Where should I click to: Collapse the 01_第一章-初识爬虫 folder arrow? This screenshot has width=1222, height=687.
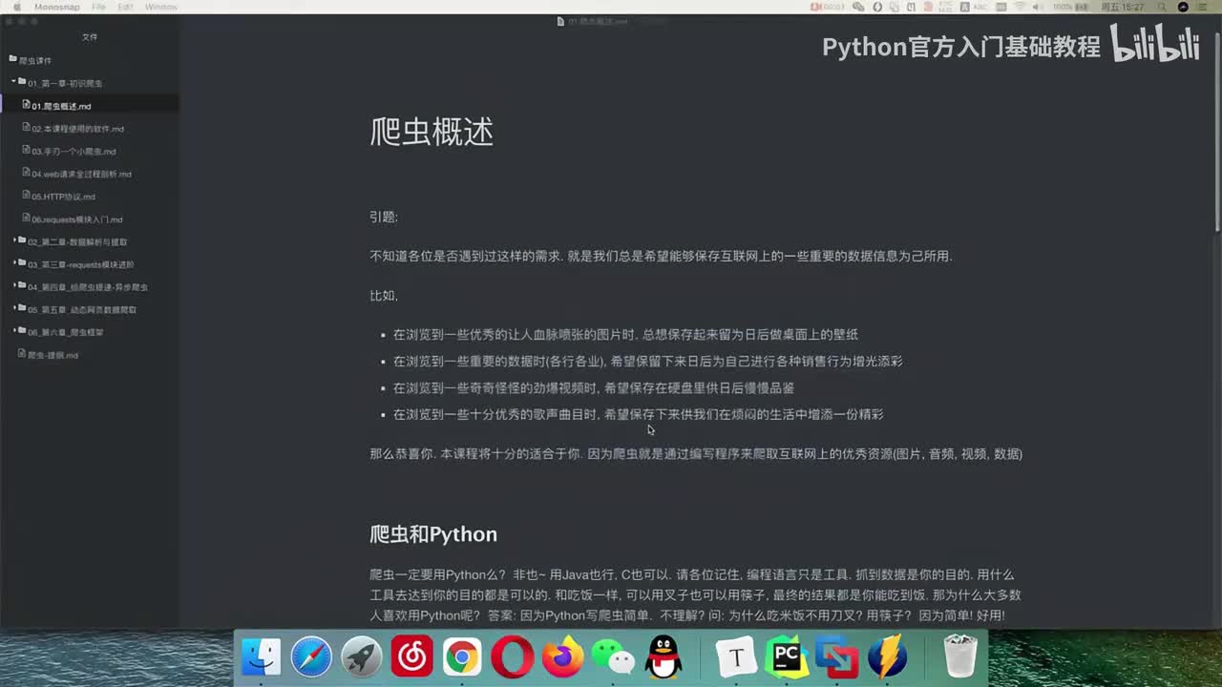(13, 81)
